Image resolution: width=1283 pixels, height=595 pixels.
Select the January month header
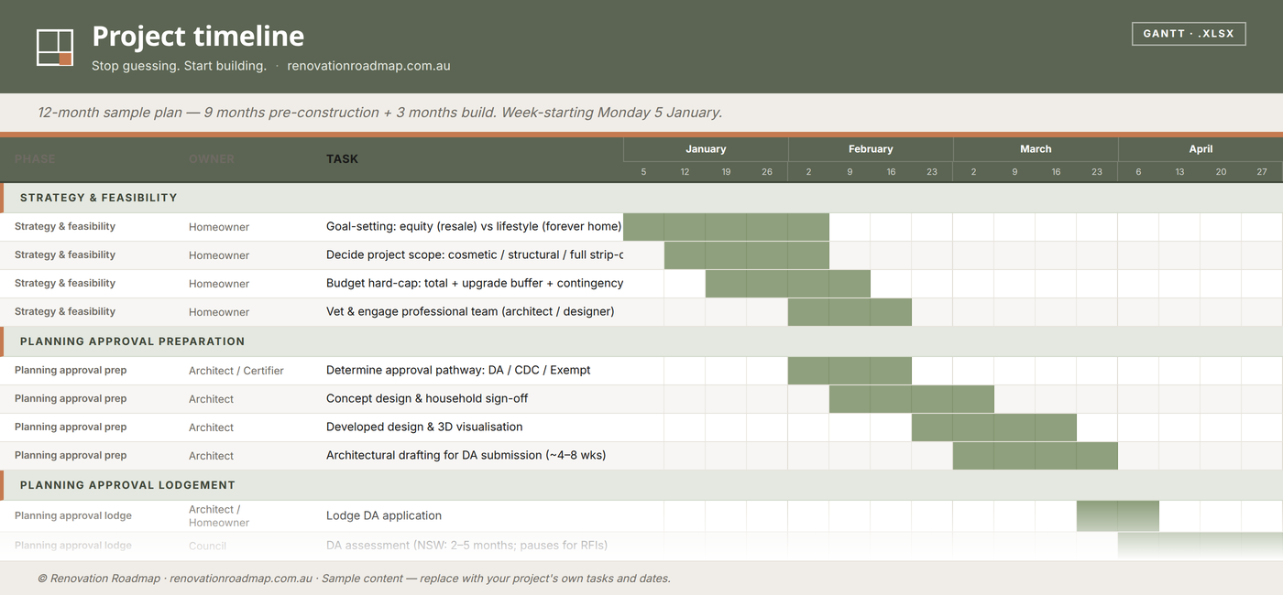[x=706, y=149]
